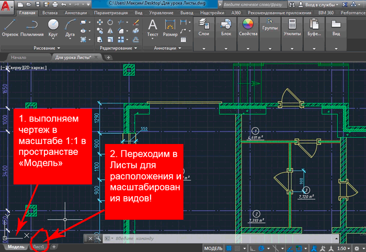Open the Слои panel dropdown
The image size is (366, 252).
tap(204, 49)
